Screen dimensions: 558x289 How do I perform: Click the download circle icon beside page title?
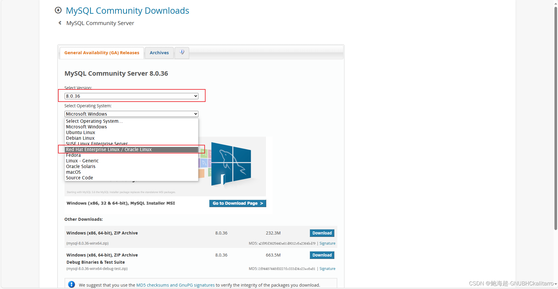coord(58,10)
